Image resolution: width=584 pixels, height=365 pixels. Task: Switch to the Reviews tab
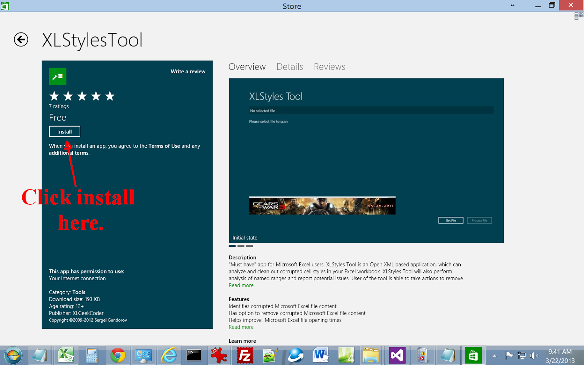329,66
